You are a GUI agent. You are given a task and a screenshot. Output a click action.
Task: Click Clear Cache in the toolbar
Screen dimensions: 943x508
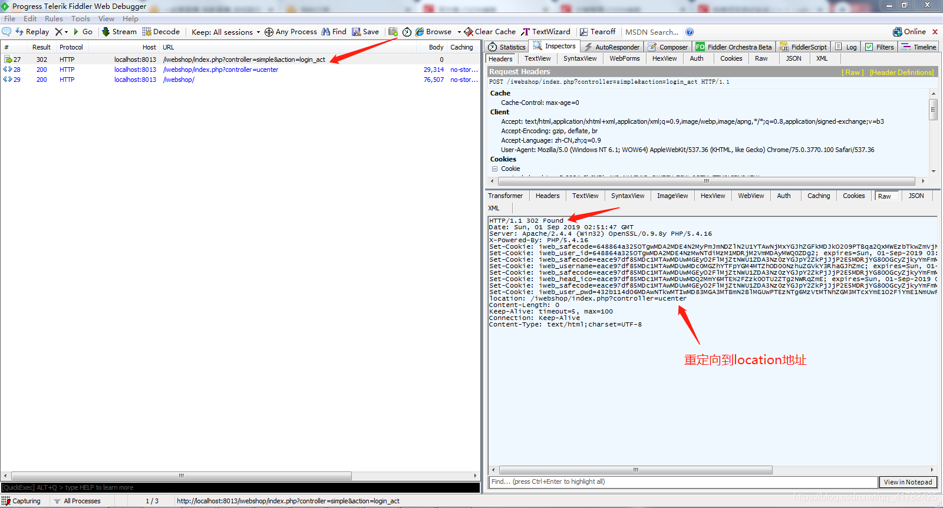(490, 32)
